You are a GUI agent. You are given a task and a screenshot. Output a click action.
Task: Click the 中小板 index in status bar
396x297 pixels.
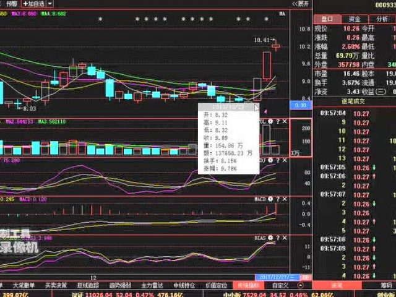[278, 295]
